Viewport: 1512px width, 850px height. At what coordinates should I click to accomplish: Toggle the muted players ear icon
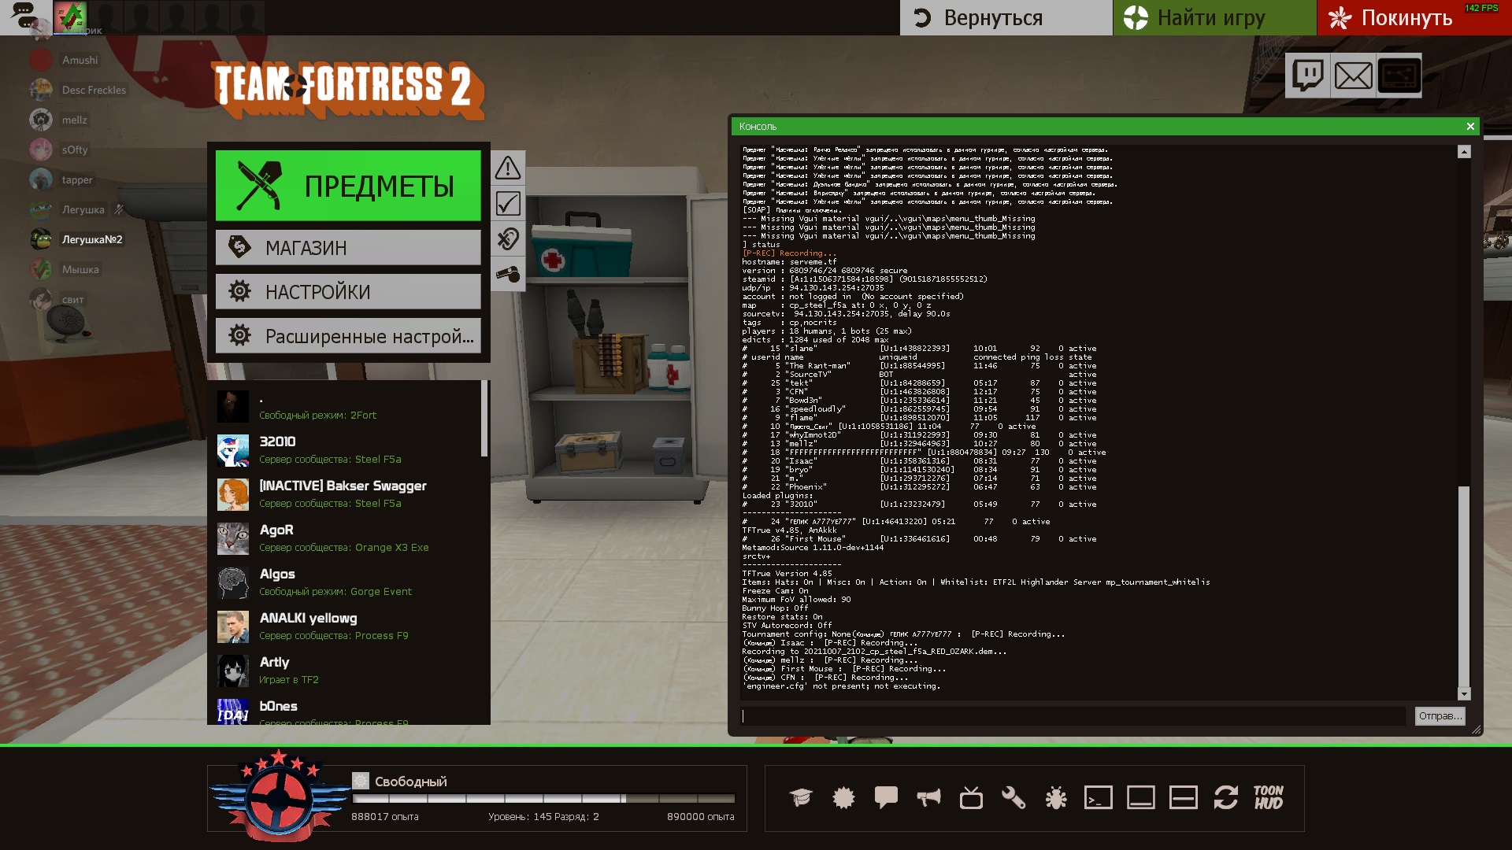[x=508, y=239]
